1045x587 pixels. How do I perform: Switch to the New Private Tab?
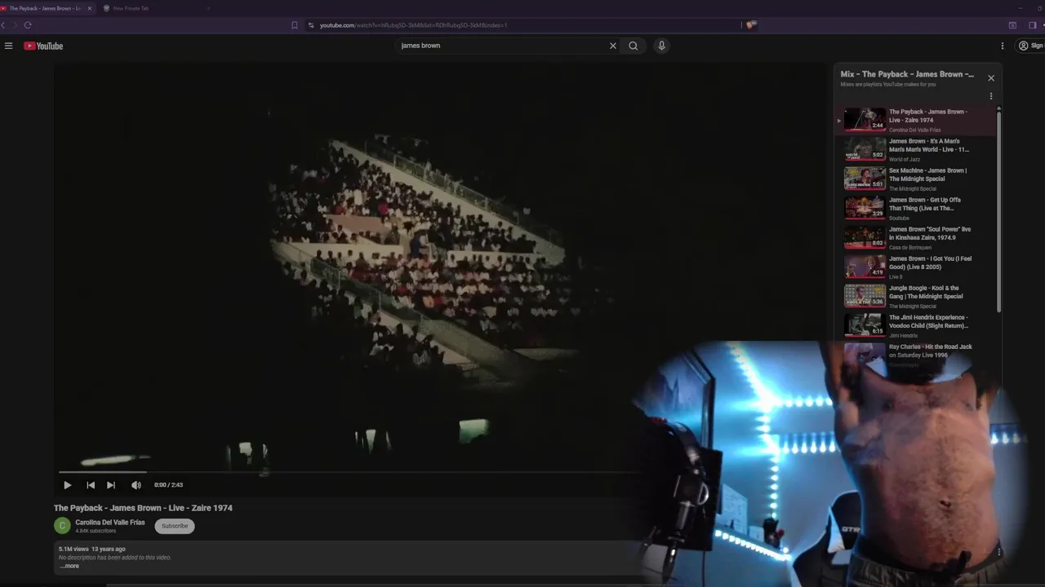click(x=131, y=8)
